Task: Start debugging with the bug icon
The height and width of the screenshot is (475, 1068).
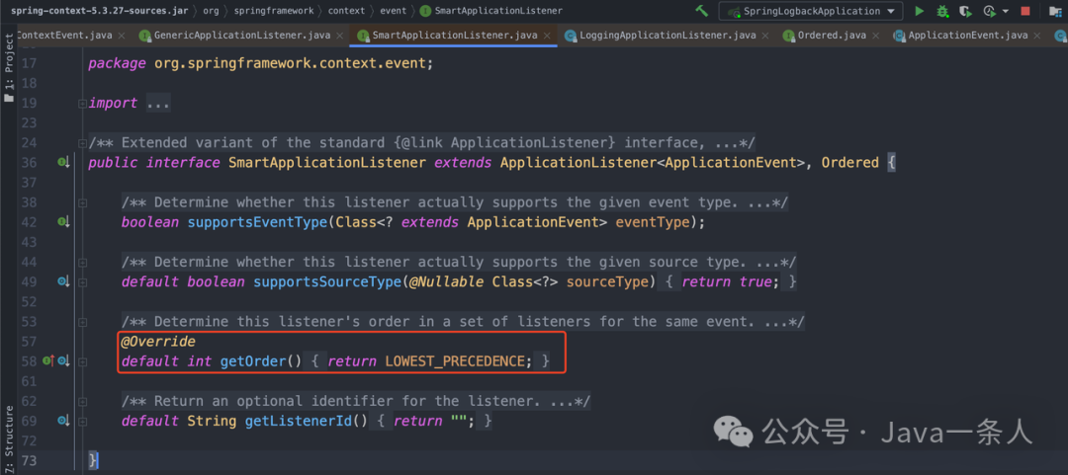Action: coord(942,11)
